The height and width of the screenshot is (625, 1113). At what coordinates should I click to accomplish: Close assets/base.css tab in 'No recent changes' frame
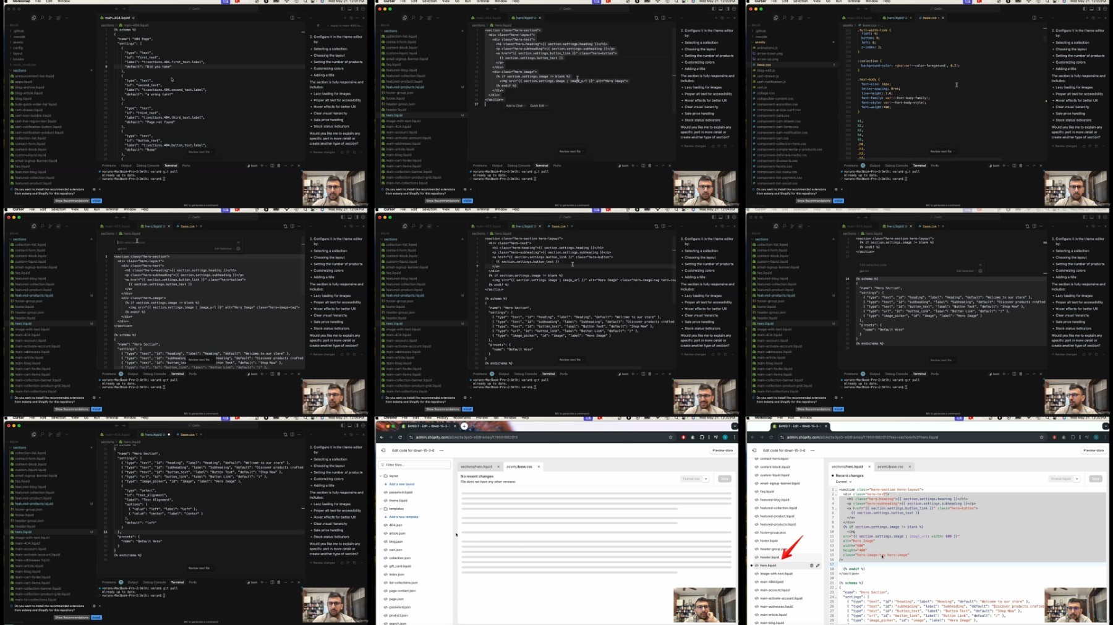[539, 467]
